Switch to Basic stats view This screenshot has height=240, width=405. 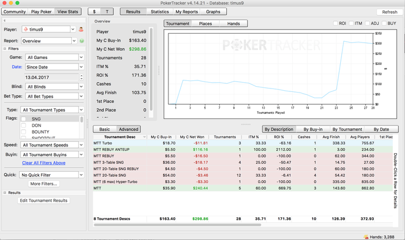point(104,130)
